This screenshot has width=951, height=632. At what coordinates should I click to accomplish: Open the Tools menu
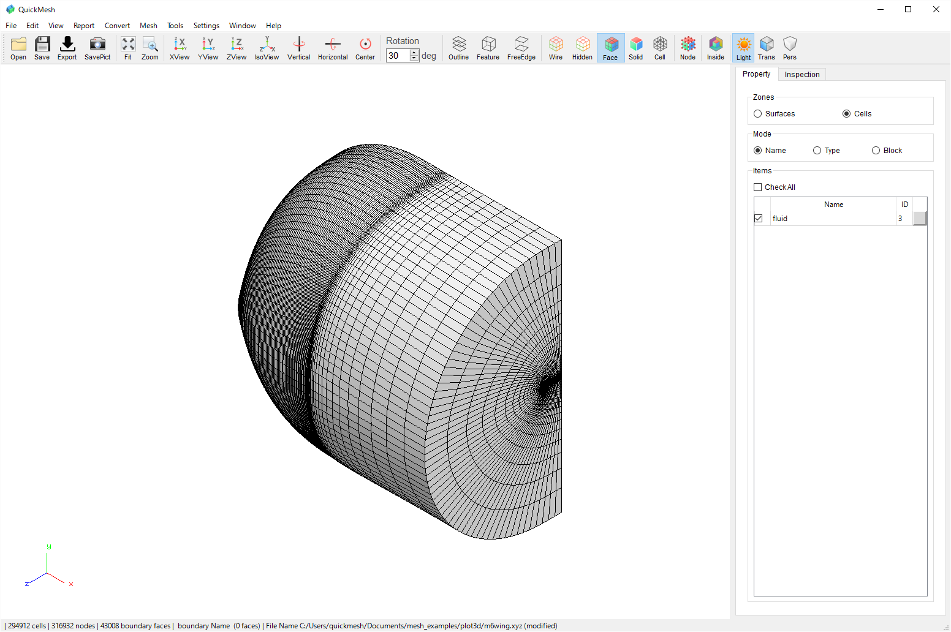175,26
